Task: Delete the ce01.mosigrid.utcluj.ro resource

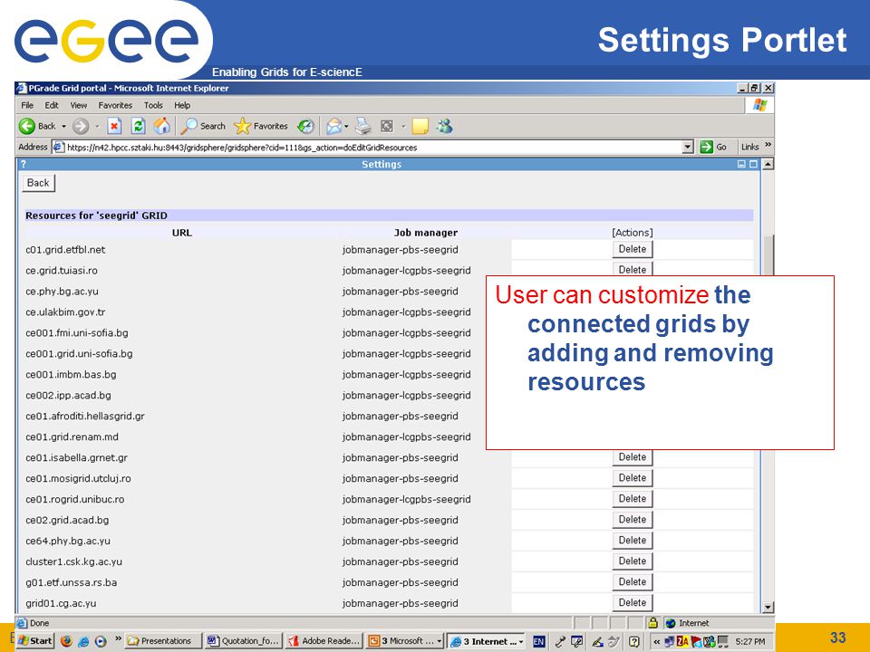Action: (x=633, y=478)
